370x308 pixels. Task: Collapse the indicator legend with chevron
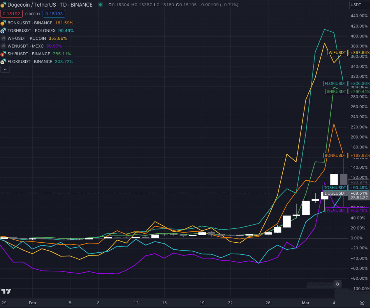tap(5, 70)
